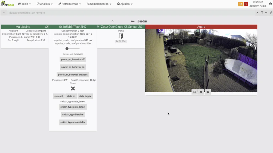Open the Jardin object title
Screen dimensions: 273x153
(x=142, y=21)
